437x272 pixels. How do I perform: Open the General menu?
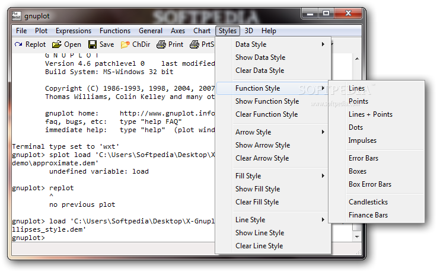151,31
